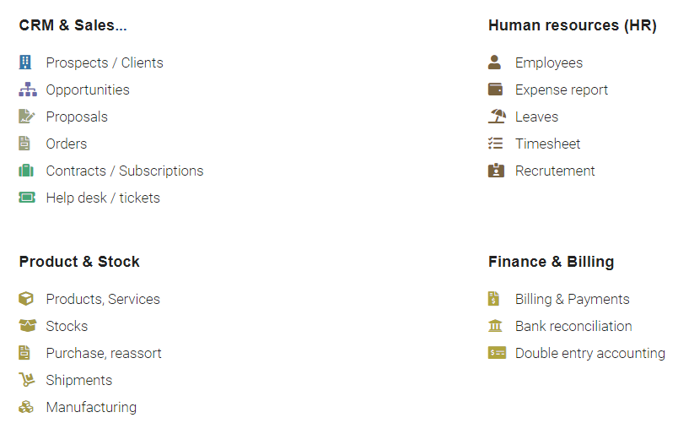Click the CRM & Sales heading
Viewport: 678px width, 434px height.
pos(73,25)
